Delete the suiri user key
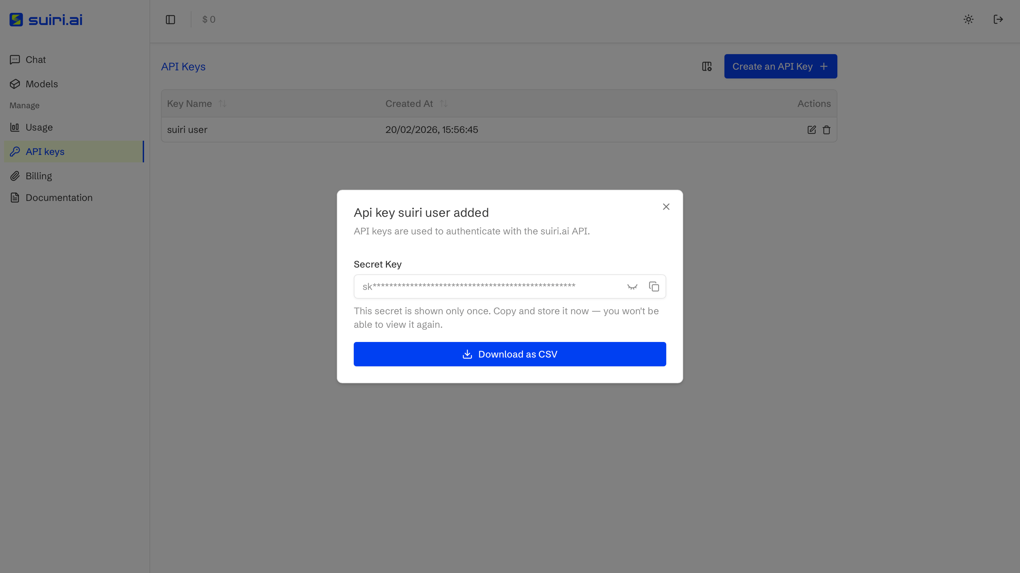 click(x=826, y=130)
